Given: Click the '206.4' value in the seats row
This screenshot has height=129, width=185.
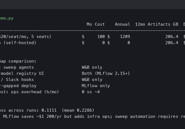Looking at the screenshot, I should point(172,37).
